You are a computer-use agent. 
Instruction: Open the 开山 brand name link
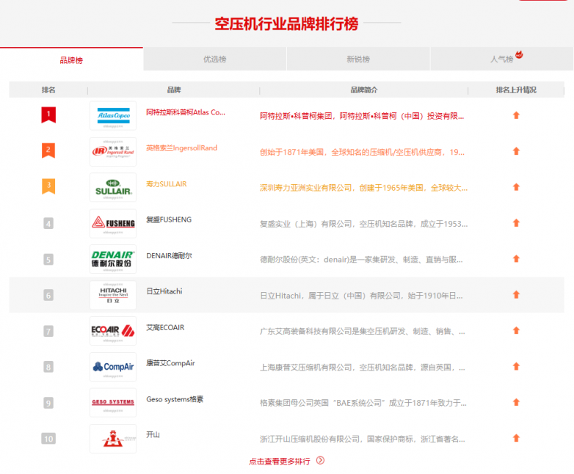tap(153, 435)
